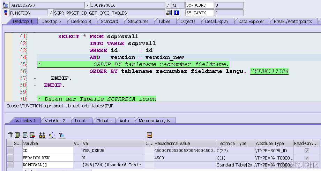Click the Technical Type column header

tap(236, 143)
